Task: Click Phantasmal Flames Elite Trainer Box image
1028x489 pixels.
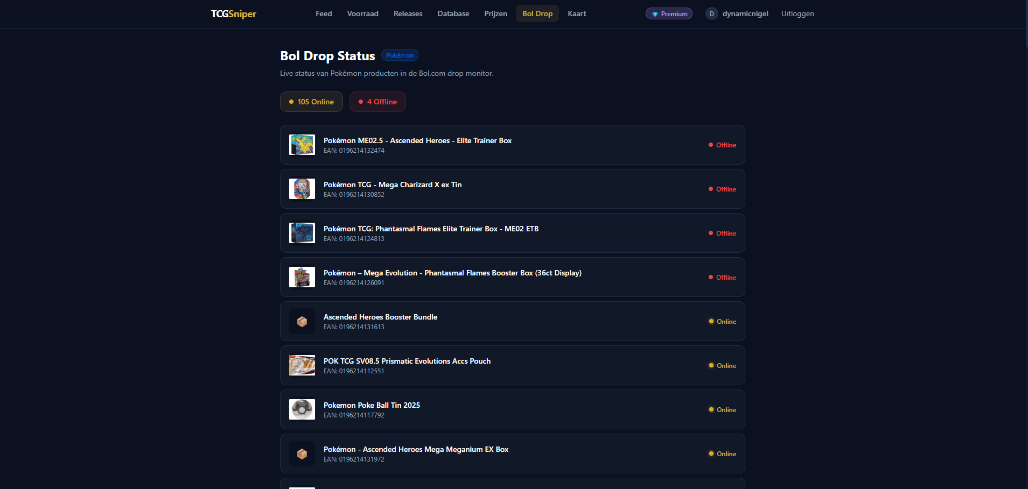Action: (302, 233)
